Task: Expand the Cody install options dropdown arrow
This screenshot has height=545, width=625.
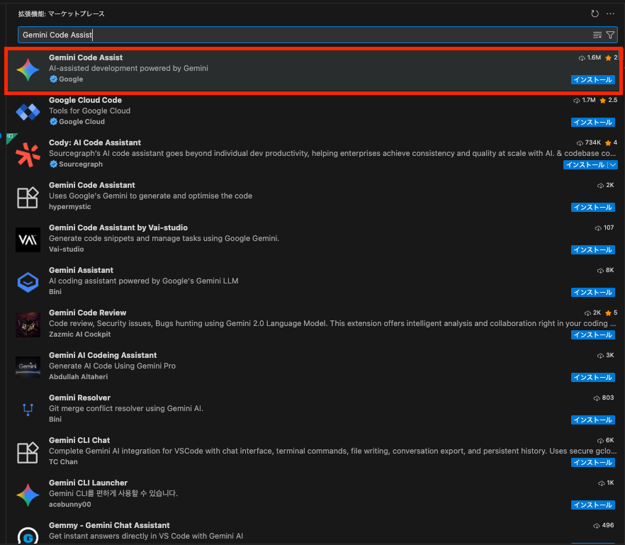Action: pos(613,165)
